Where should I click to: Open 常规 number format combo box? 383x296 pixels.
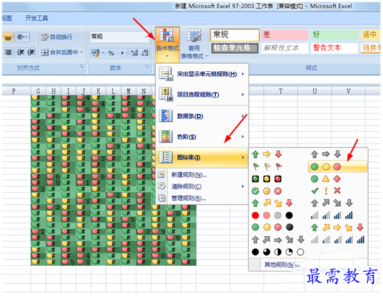pos(120,37)
